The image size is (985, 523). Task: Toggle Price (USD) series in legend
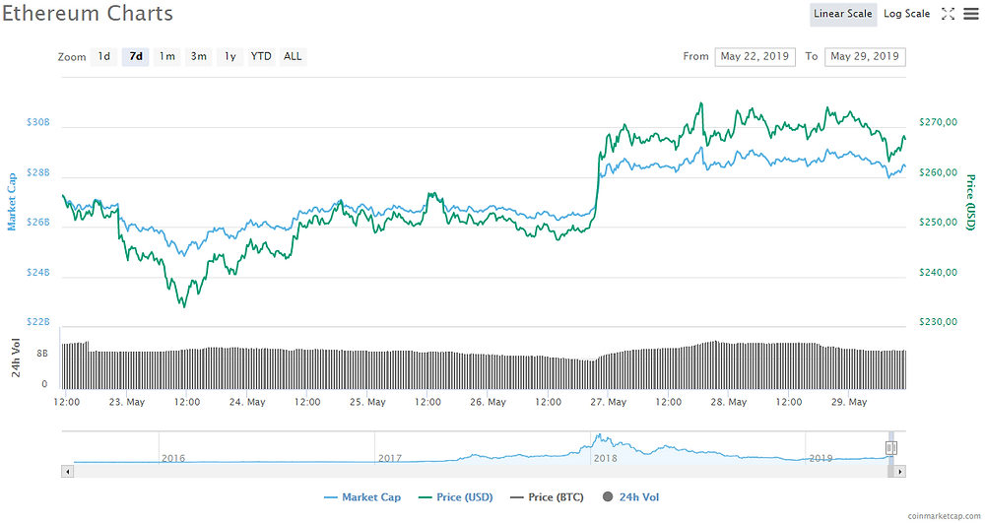(455, 497)
